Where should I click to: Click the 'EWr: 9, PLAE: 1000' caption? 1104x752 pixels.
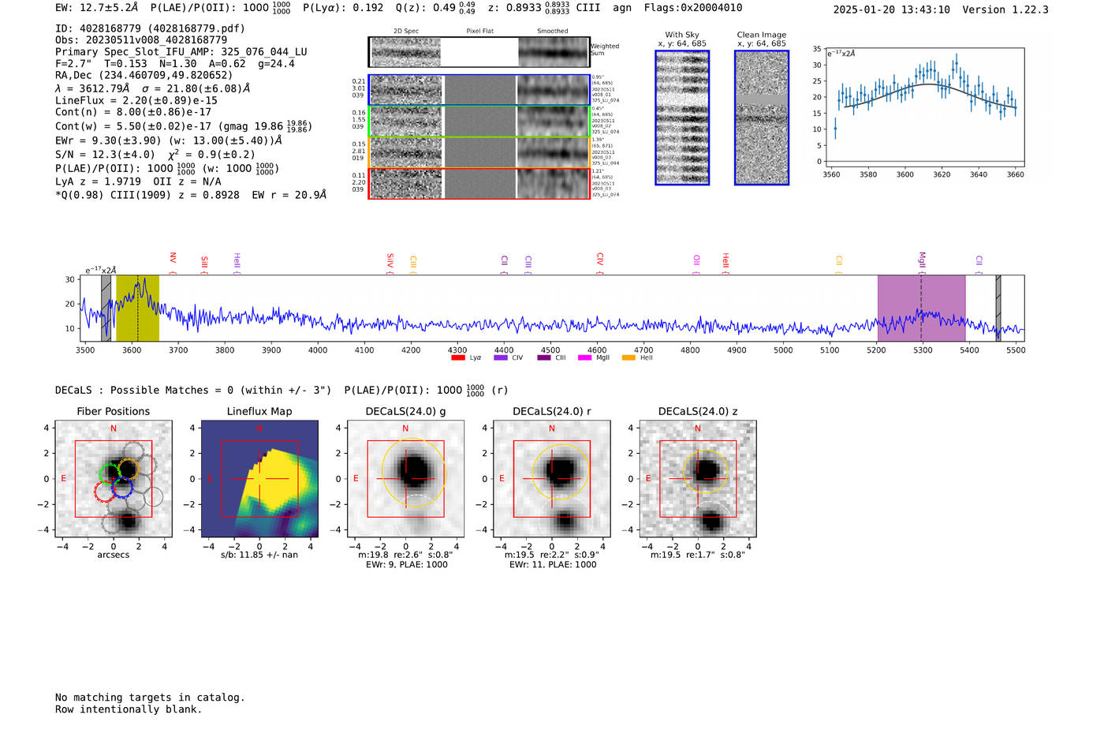click(x=406, y=565)
